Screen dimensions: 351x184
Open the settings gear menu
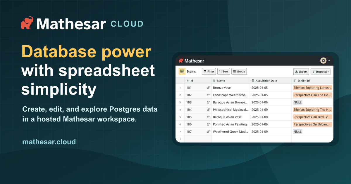323,61
